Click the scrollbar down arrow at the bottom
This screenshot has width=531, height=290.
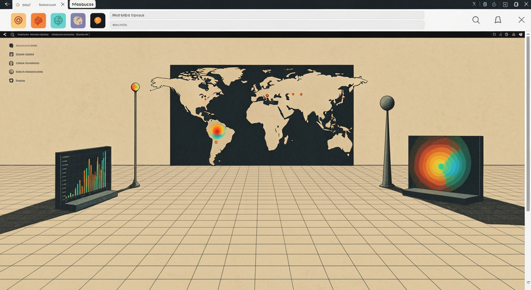tap(527, 283)
